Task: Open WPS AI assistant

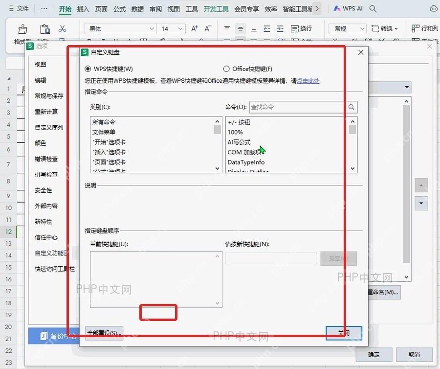Action: click(348, 9)
